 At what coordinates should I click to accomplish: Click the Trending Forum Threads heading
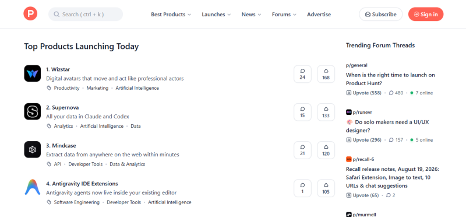tap(380, 45)
